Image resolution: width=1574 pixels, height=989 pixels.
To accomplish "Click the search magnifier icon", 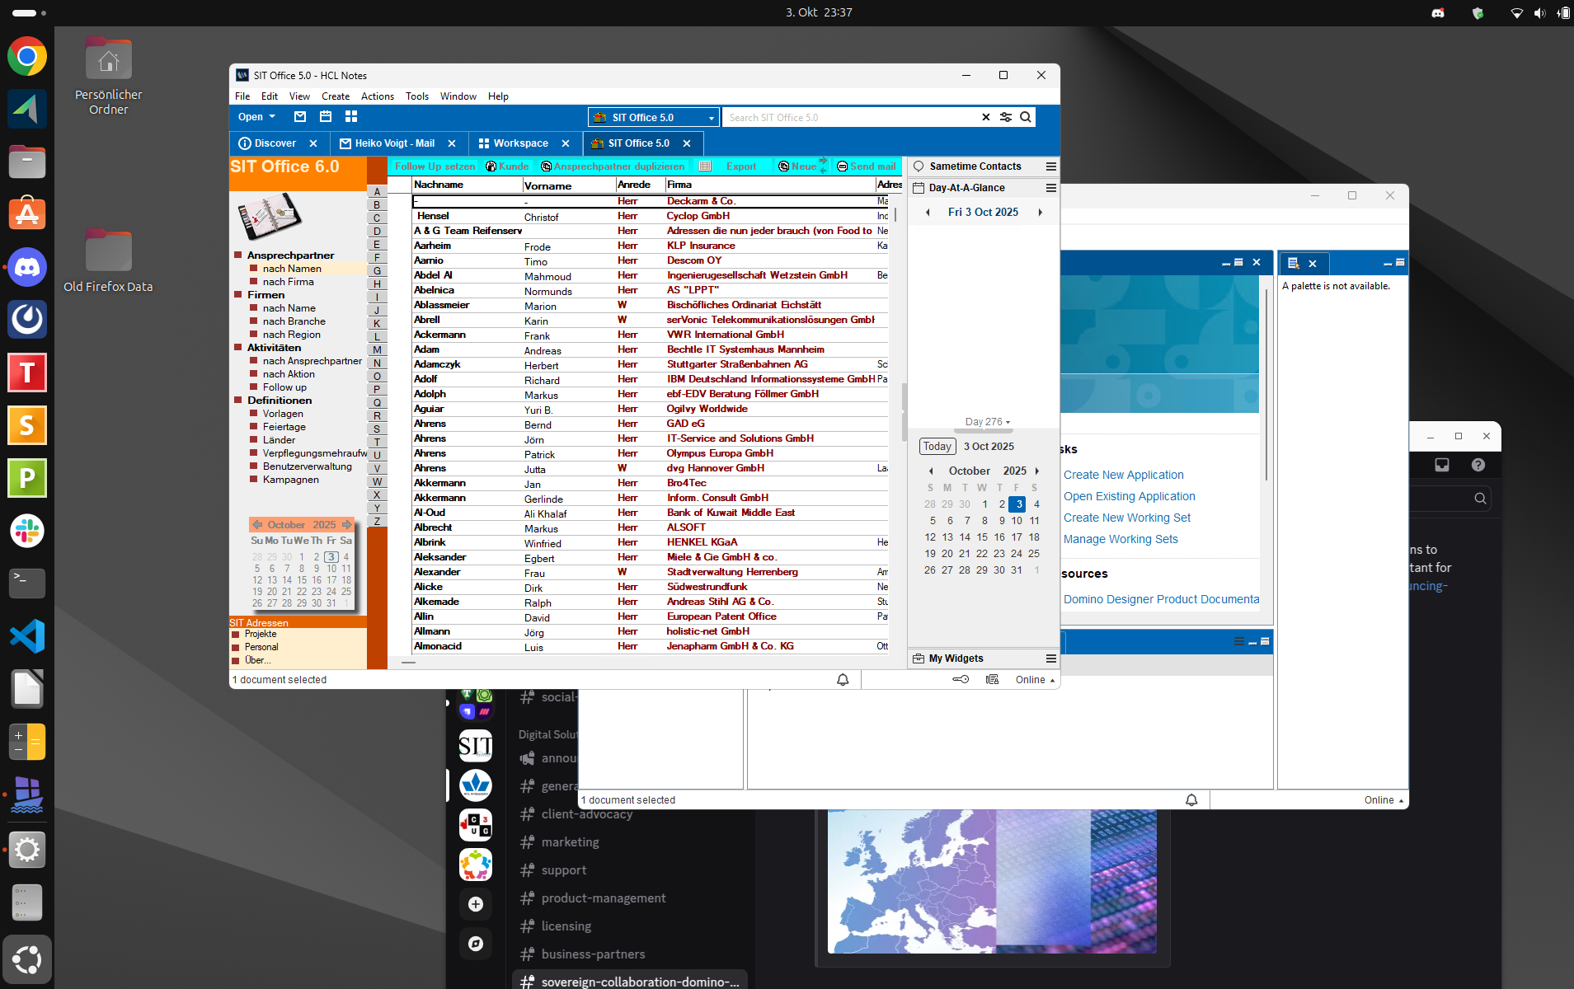I will (x=1025, y=117).
